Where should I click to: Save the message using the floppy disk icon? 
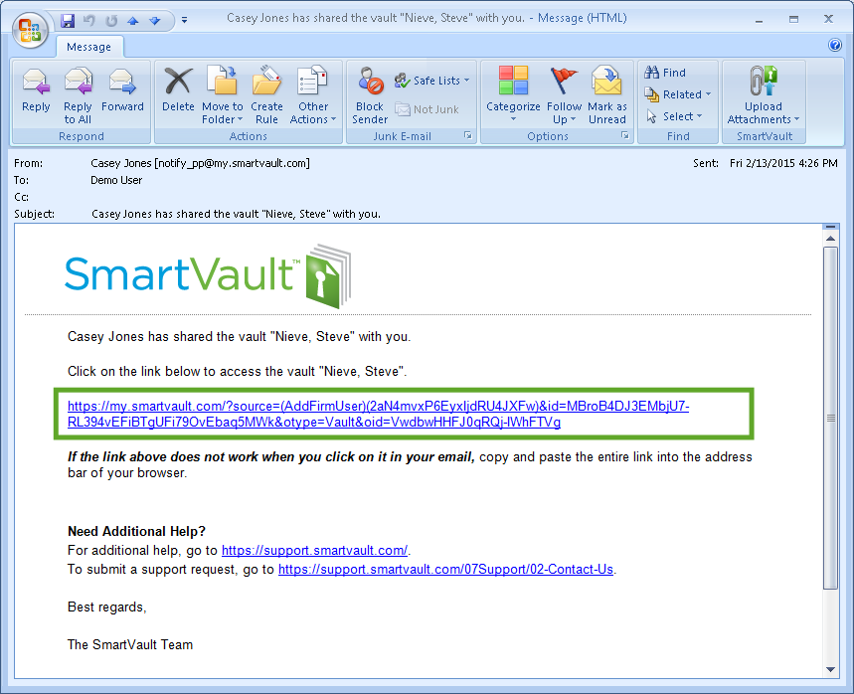click(x=68, y=21)
